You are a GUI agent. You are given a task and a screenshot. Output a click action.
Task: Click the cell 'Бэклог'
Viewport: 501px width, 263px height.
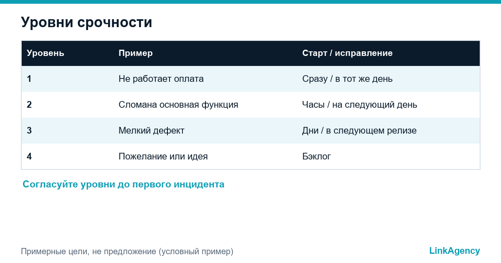(x=316, y=157)
